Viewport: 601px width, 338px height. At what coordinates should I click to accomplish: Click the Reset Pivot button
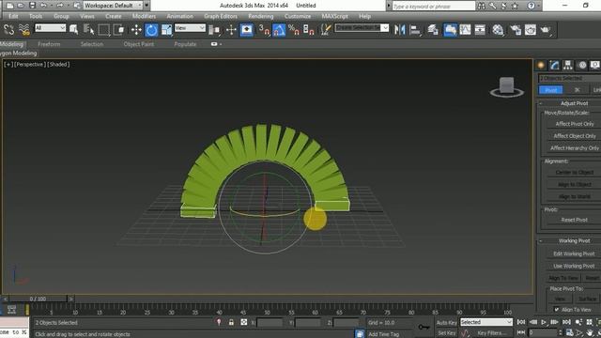pyautogui.click(x=574, y=220)
